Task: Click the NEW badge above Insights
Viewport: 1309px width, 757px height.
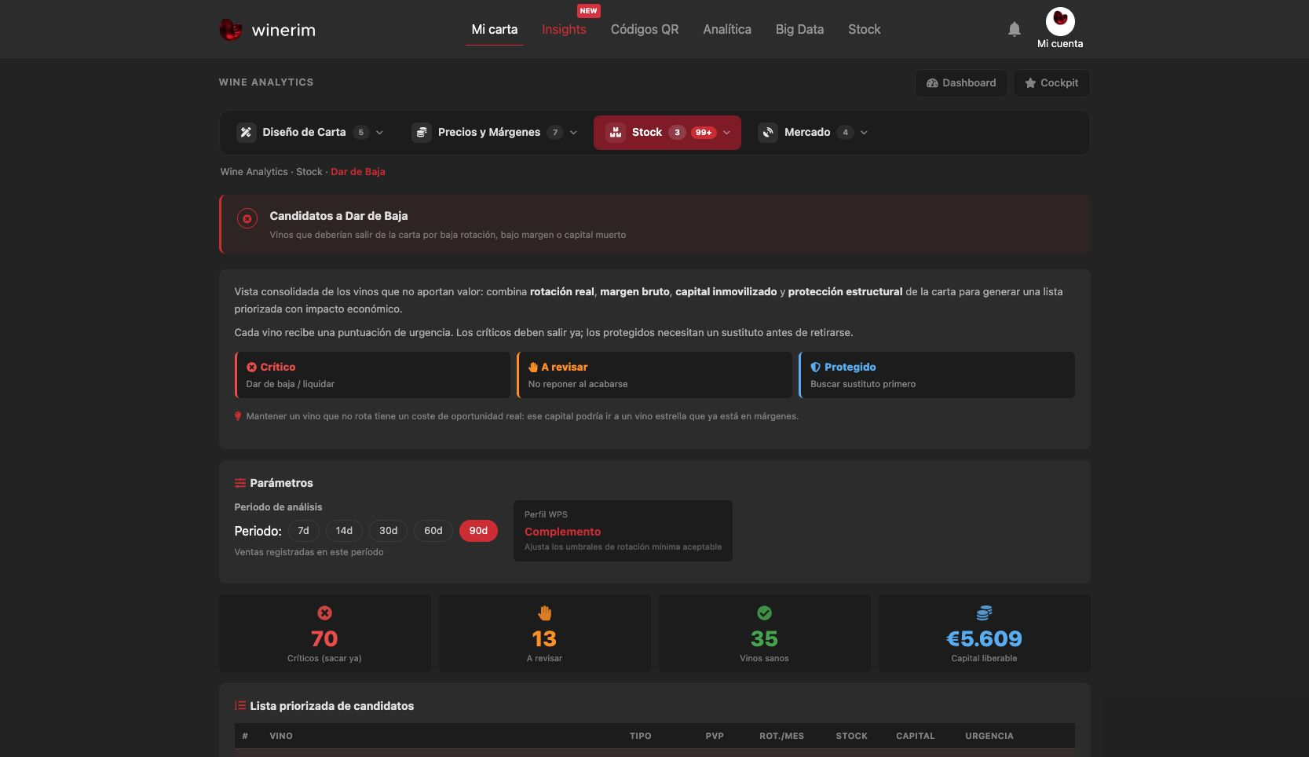Action: coord(589,11)
